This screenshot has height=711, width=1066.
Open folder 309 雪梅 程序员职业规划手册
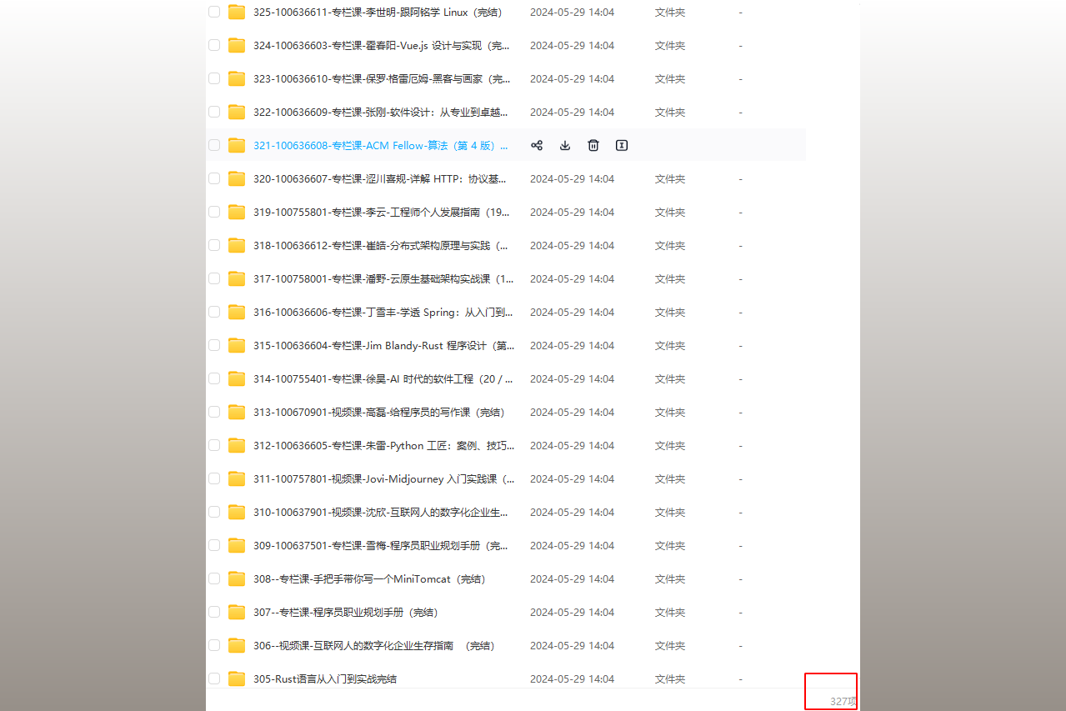click(x=381, y=545)
